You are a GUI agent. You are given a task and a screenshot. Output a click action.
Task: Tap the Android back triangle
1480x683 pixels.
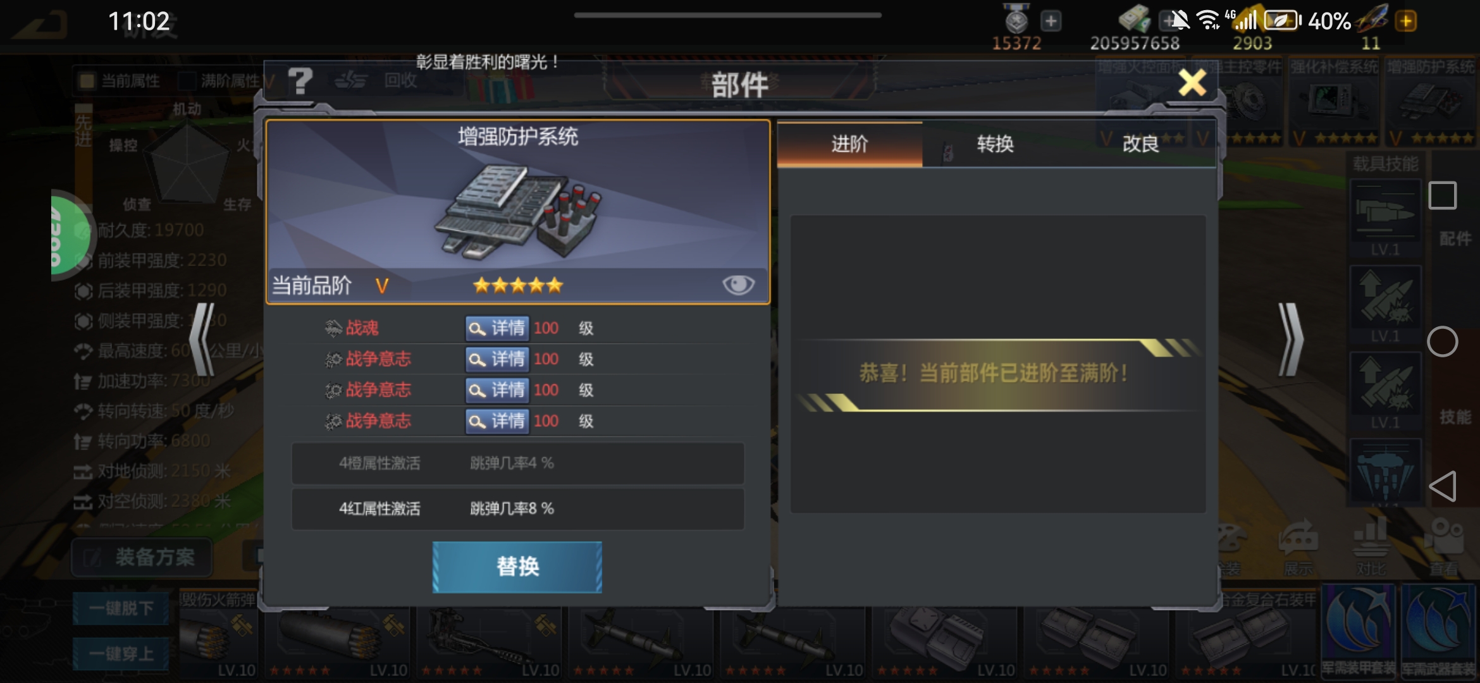point(1442,486)
